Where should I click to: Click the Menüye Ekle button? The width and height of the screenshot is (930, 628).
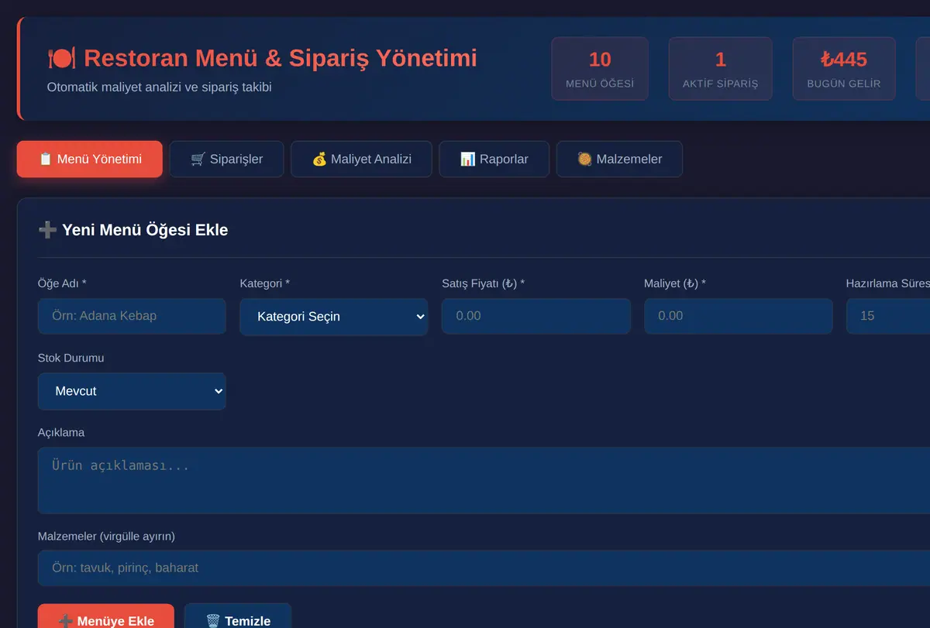pos(106,618)
